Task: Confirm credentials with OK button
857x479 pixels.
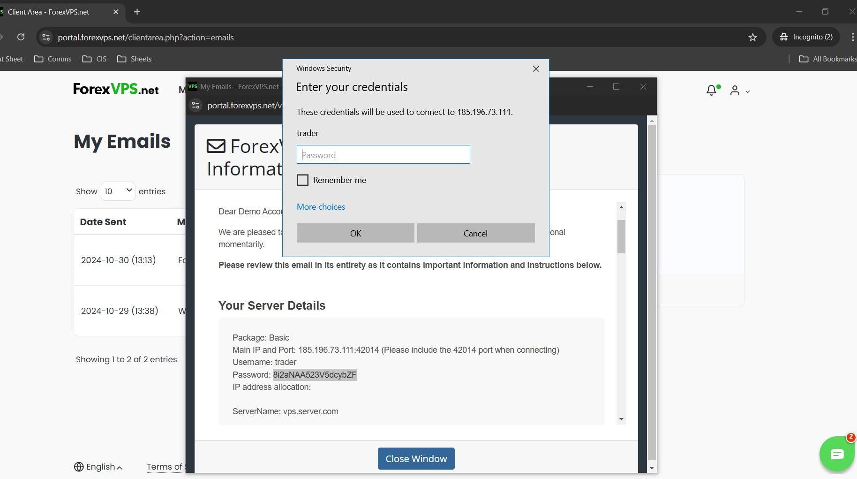Action: (x=355, y=233)
